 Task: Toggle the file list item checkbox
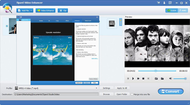[x=7, y=26]
